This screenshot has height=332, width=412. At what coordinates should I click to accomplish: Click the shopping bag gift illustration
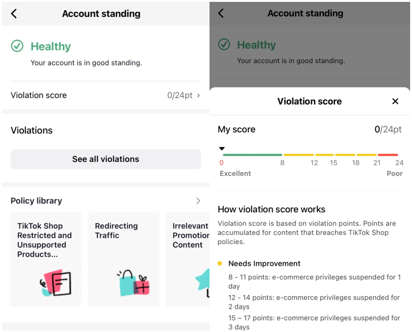pos(134,283)
